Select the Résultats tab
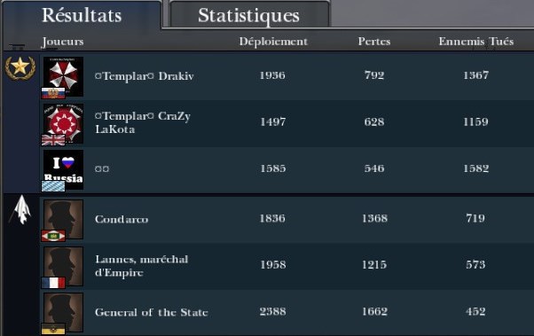Viewport: 534px width, 336px height. (82, 15)
